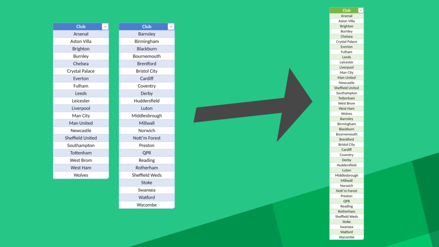Click Brentford in the blue table
This screenshot has width=439, height=247.
click(147, 63)
